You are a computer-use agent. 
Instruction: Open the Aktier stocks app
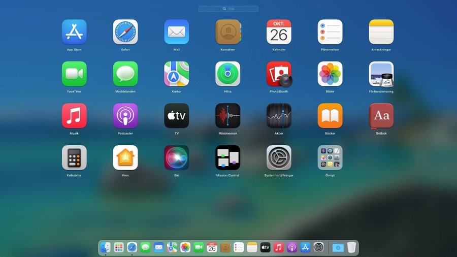click(279, 116)
